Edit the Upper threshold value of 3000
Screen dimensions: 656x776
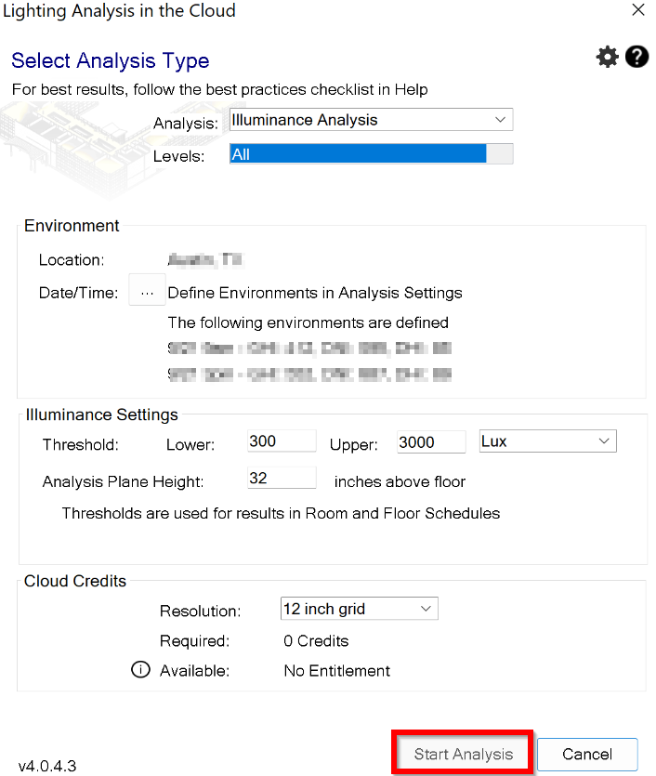point(430,441)
